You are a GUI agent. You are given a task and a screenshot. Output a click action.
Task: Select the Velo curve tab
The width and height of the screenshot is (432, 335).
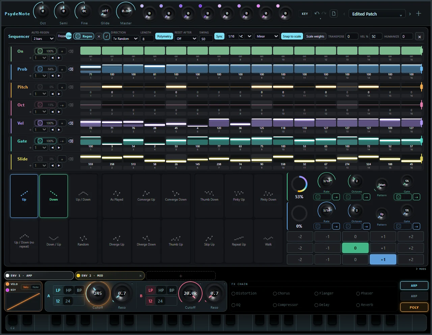coord(26,287)
